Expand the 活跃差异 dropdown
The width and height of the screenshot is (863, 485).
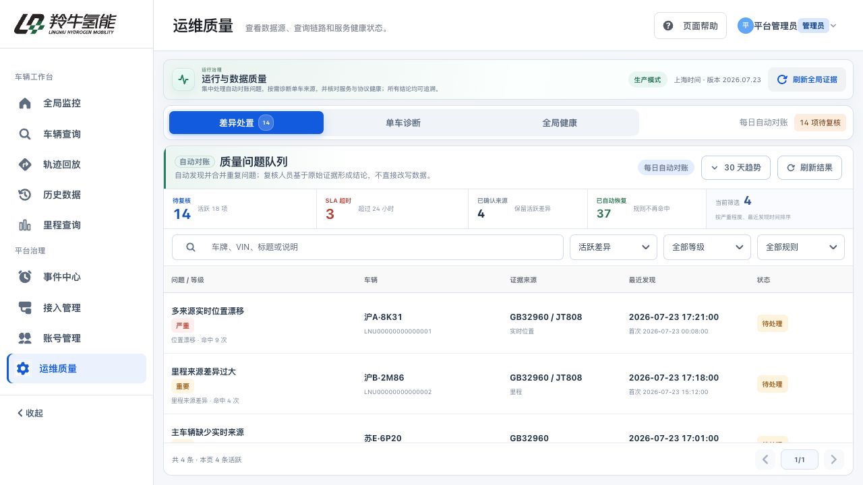coord(614,247)
